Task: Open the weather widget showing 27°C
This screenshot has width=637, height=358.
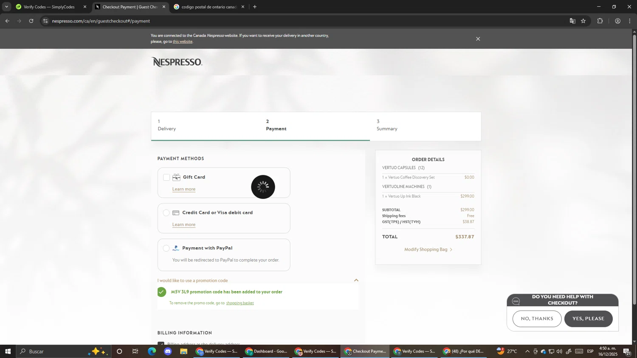Action: (507, 351)
